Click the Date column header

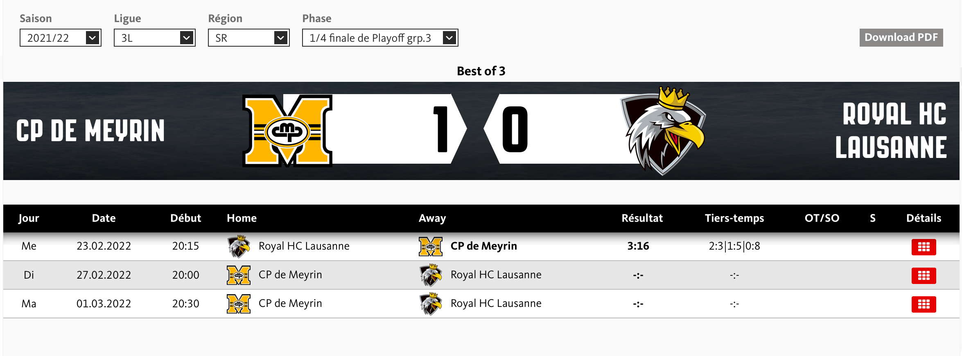[104, 218]
